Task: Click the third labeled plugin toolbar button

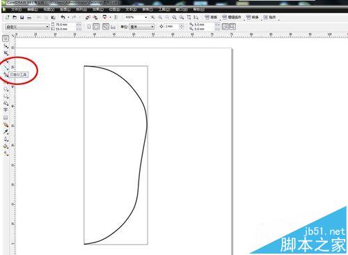Action: click(x=253, y=17)
